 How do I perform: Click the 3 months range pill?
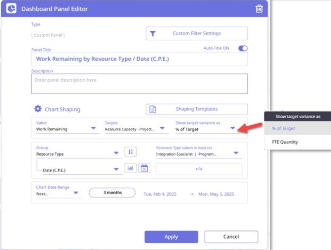click(x=112, y=192)
